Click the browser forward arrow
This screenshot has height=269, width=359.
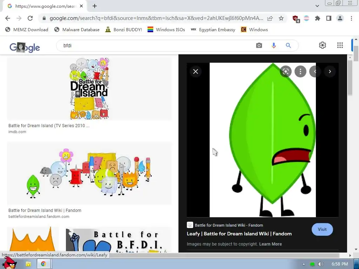tap(19, 18)
